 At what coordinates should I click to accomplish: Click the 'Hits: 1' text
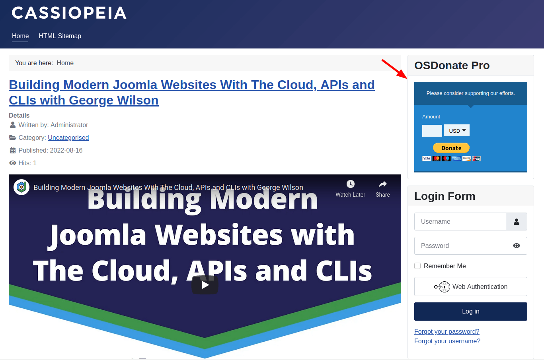(x=27, y=163)
